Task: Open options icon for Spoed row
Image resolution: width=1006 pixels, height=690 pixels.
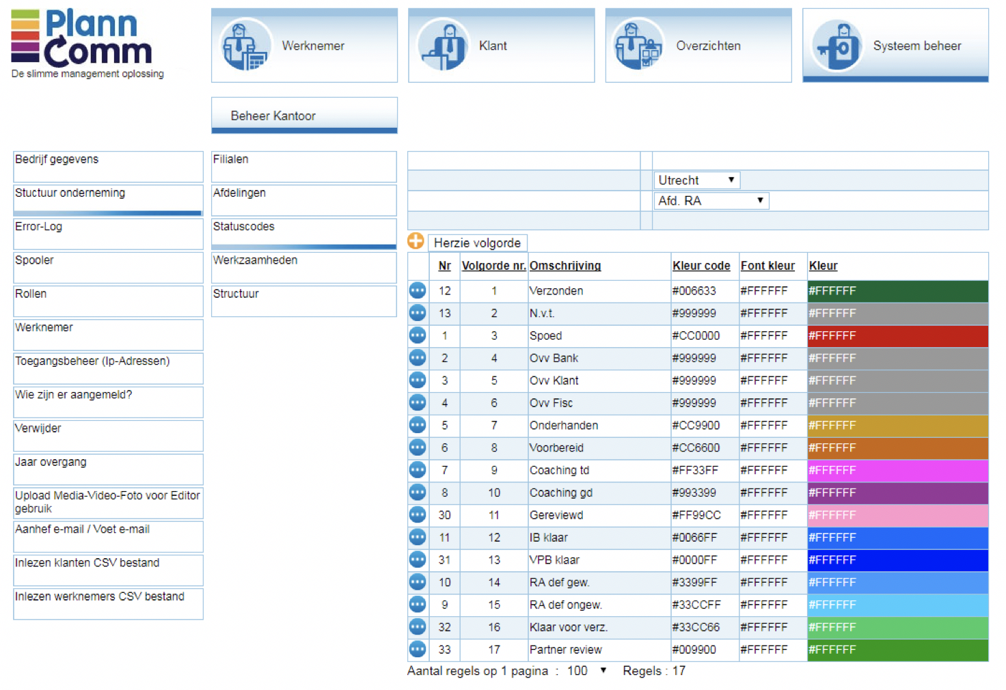Action: pyautogui.click(x=418, y=335)
